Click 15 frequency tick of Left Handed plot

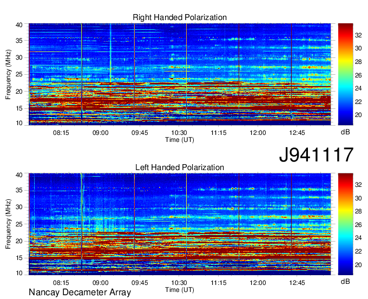(19, 258)
